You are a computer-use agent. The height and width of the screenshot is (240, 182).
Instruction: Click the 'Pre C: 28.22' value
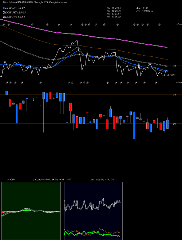coord(114,17)
